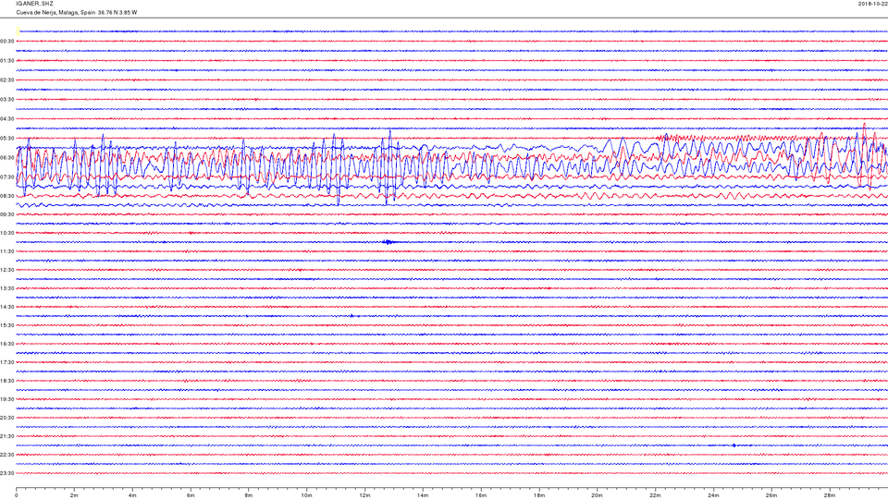Select the 10:30 time label
This screenshot has height=499, width=888.
coord(6,233)
